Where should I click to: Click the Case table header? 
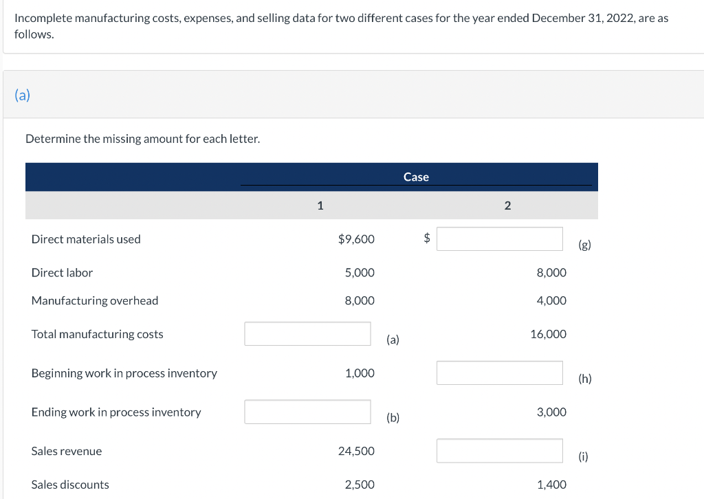416,177
